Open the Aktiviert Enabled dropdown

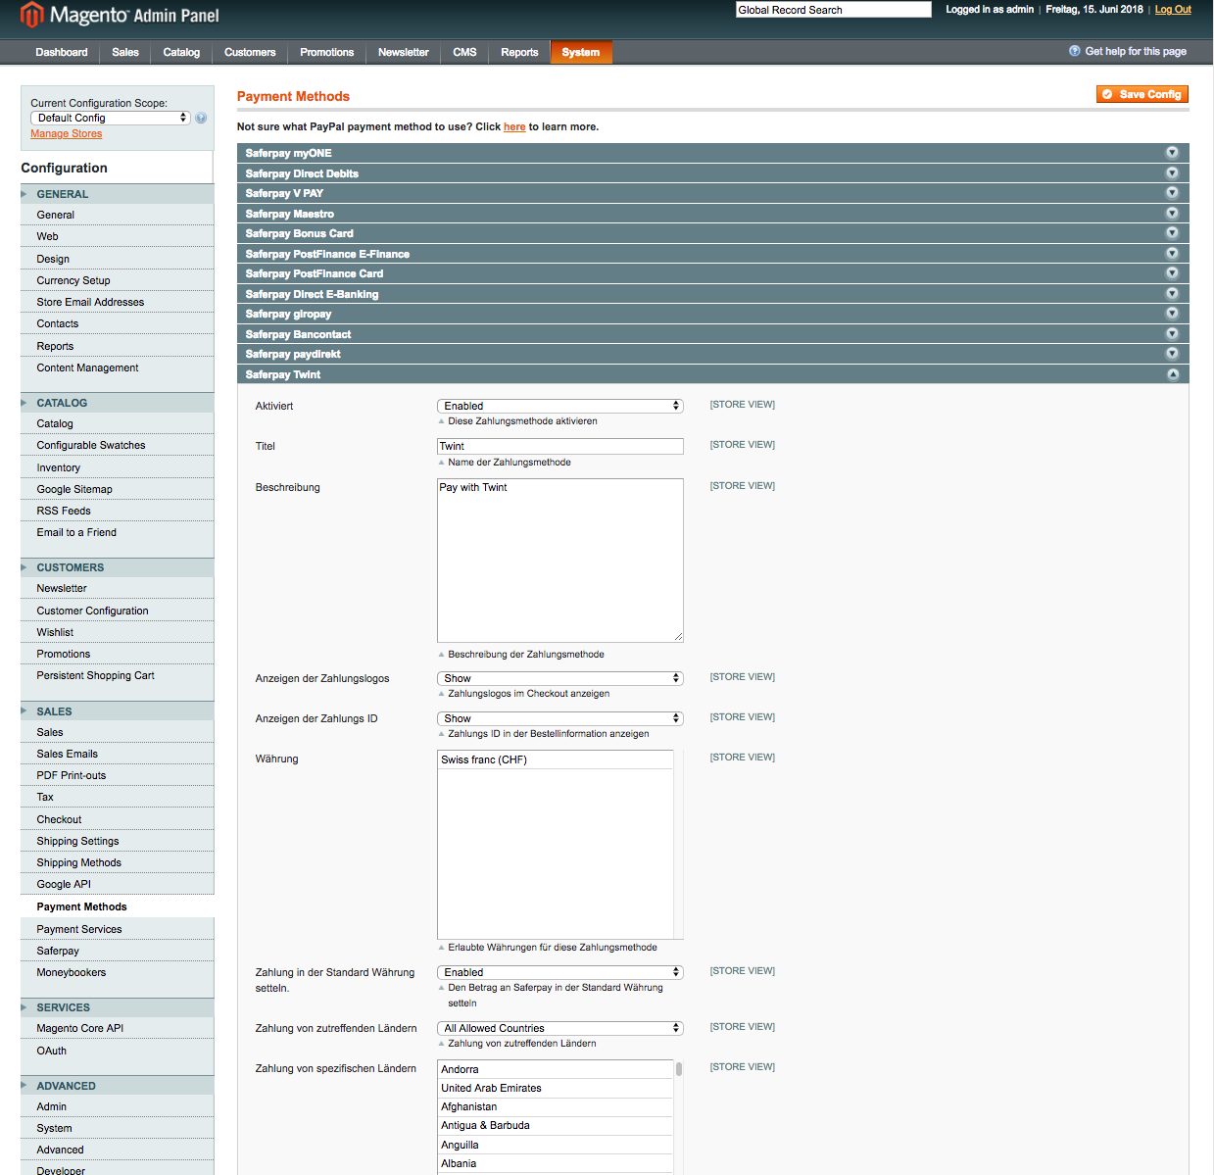tap(559, 406)
